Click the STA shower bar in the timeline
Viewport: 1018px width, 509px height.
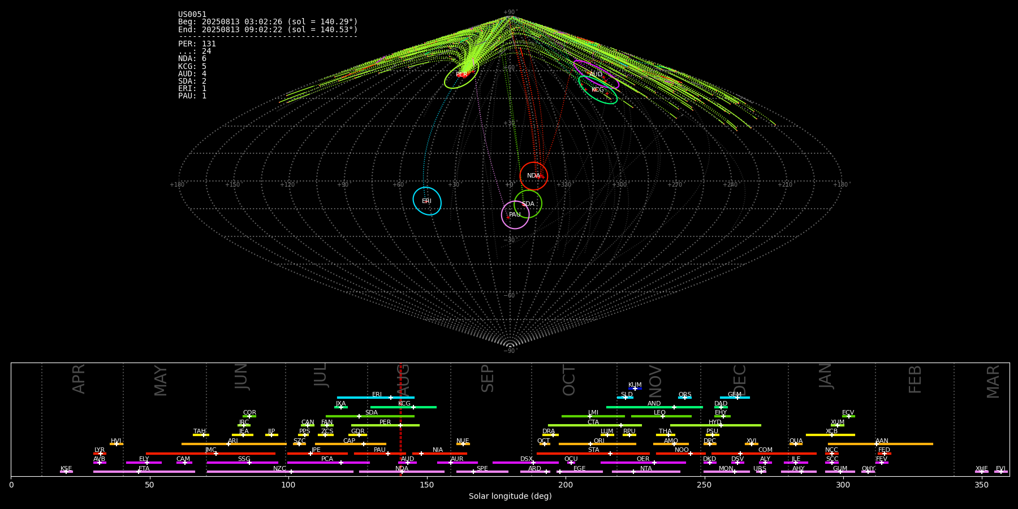tap(593, 454)
